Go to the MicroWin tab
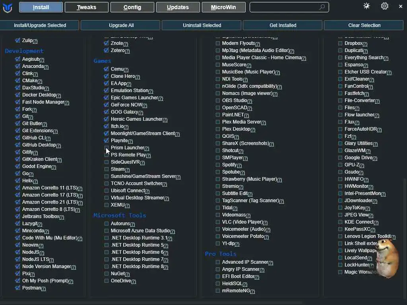 coord(223,7)
